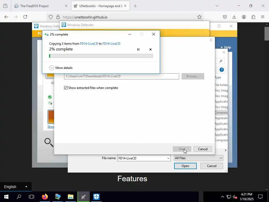Open the Firefox hamburger menu

[x=263, y=17]
